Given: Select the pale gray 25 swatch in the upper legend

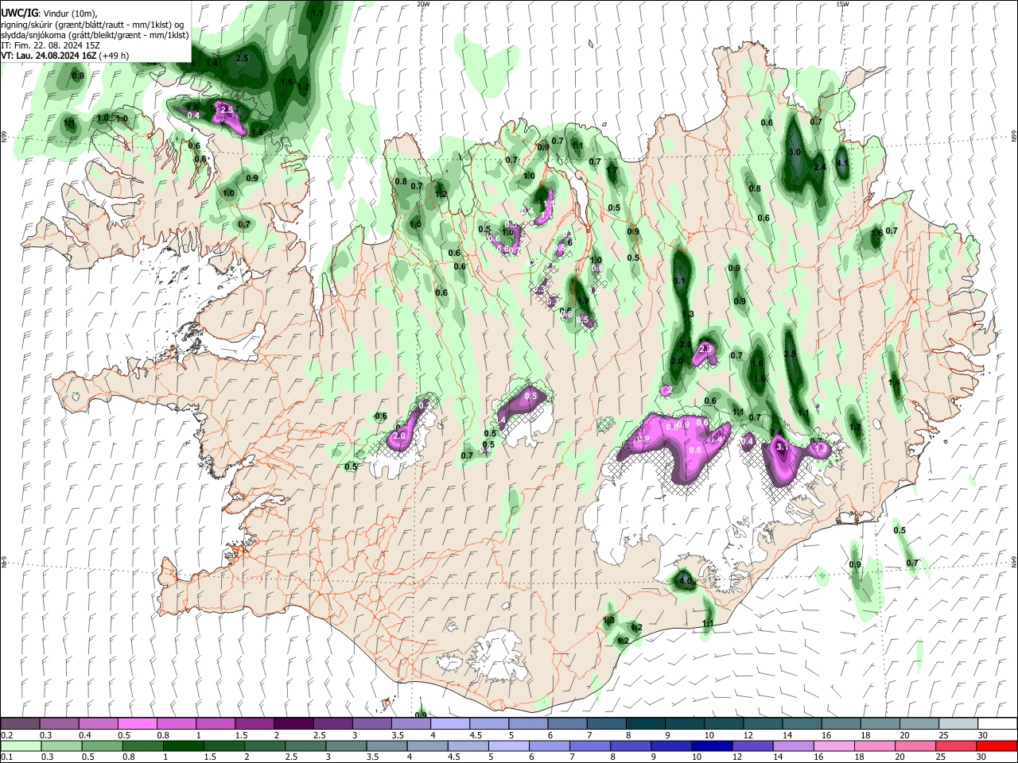Looking at the screenshot, I should pyautogui.click(x=958, y=724).
